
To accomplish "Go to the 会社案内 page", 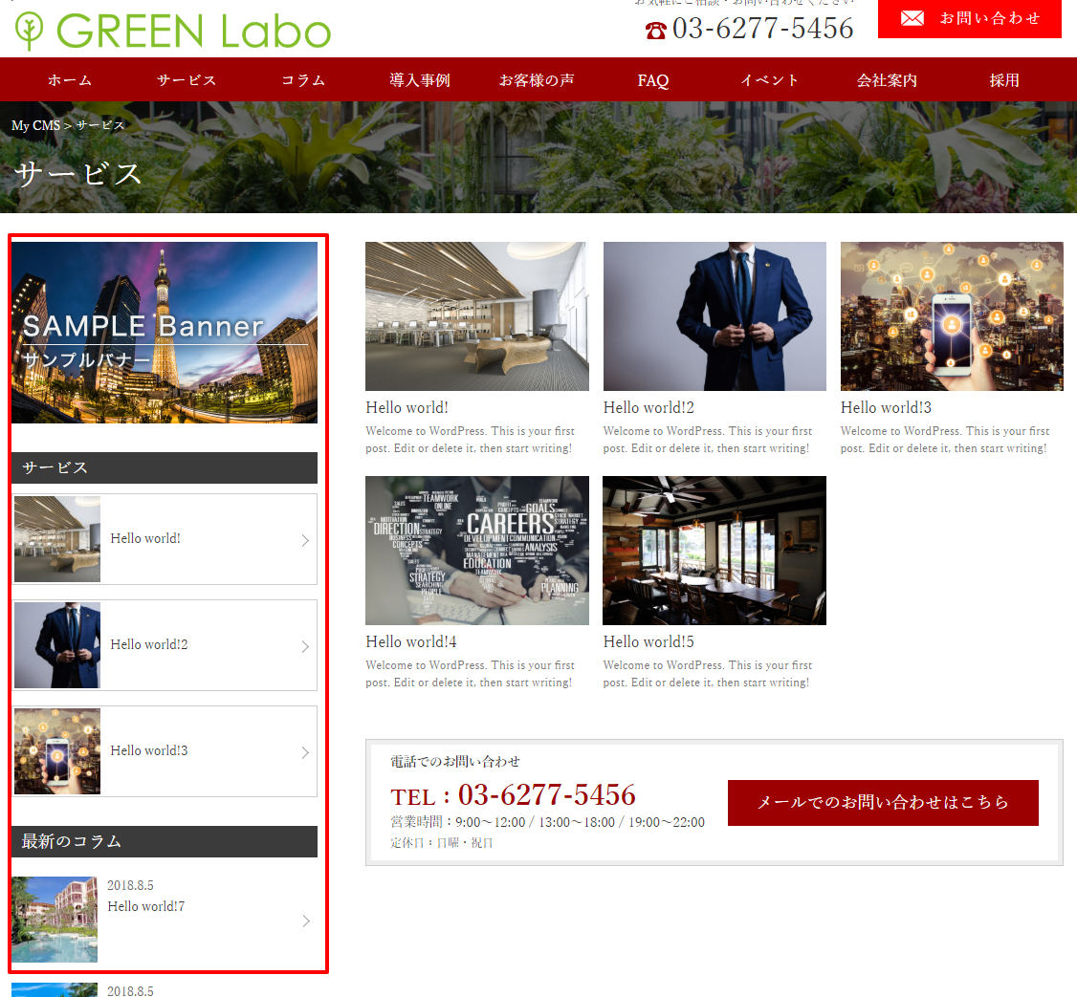I will 887,80.
